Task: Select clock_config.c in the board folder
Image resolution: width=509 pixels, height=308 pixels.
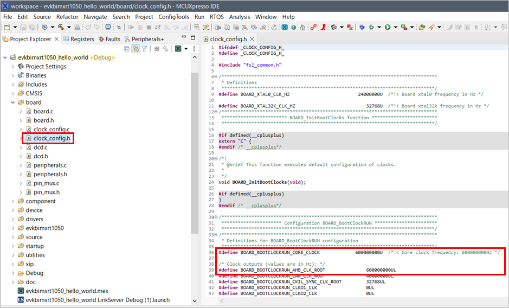Action: coord(51,129)
